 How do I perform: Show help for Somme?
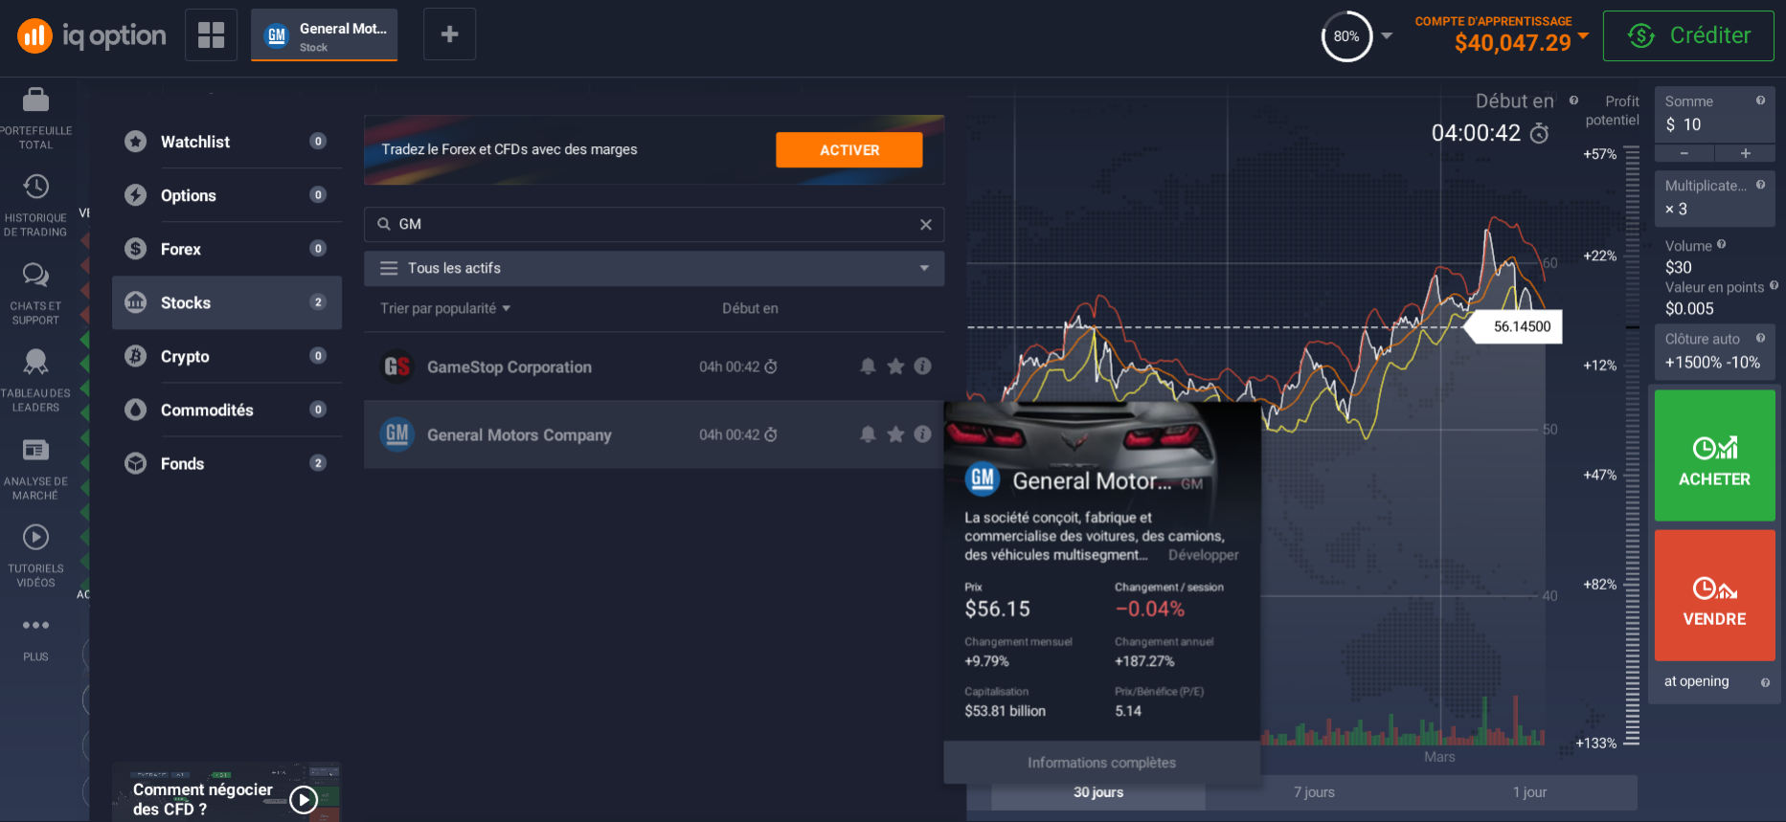tap(1760, 100)
